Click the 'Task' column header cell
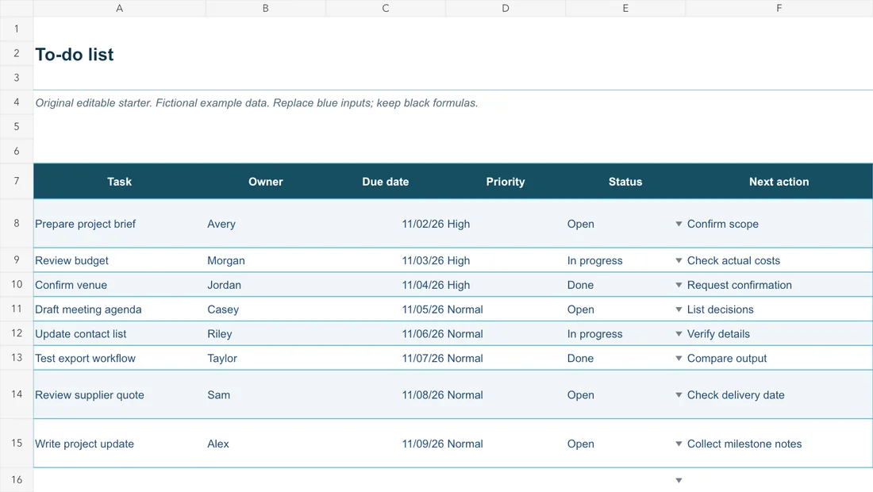873x492 pixels. point(119,182)
